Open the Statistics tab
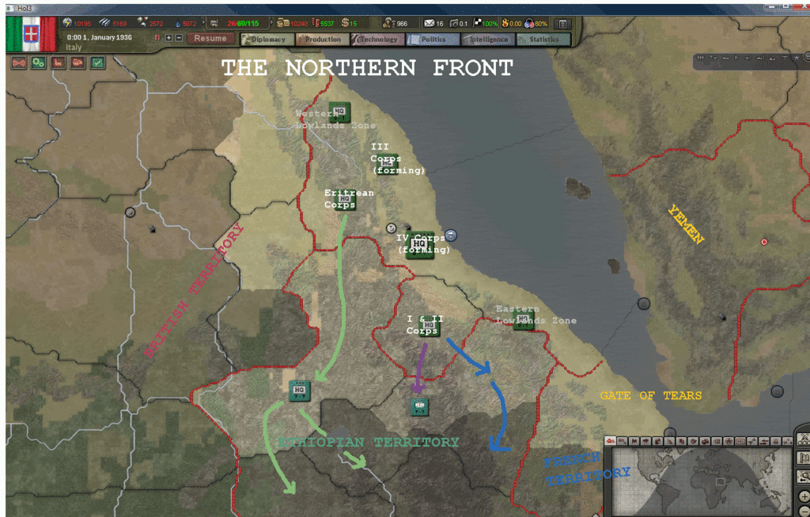The width and height of the screenshot is (810, 517). [x=543, y=40]
